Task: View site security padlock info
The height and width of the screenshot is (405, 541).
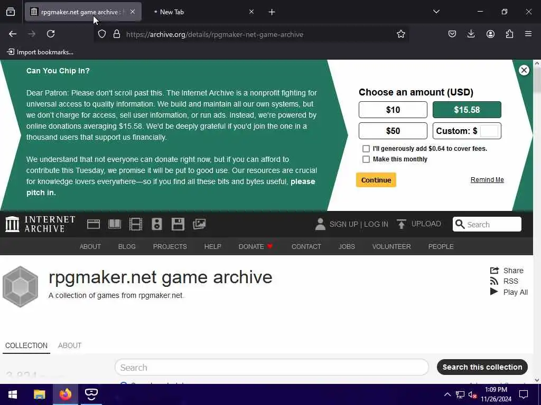Action: click(117, 34)
